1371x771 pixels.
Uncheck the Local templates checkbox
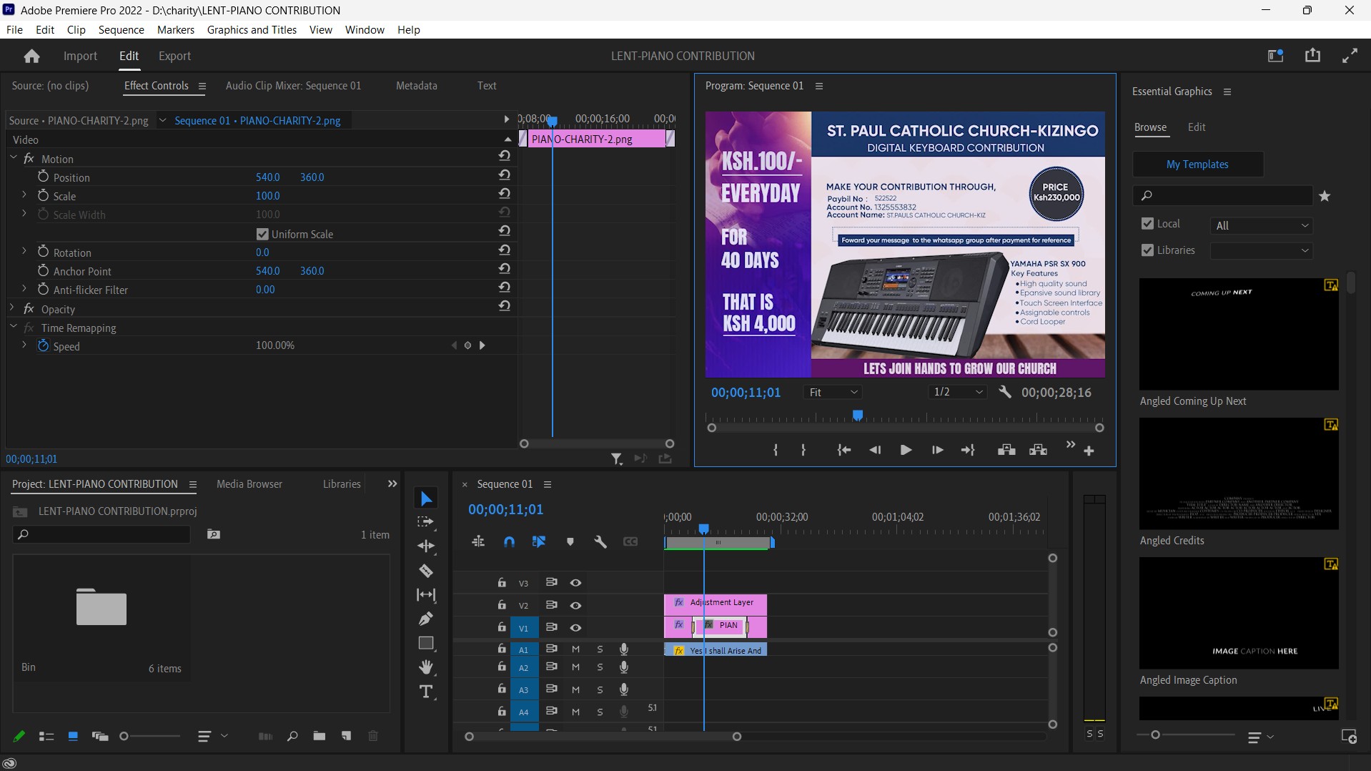click(1147, 224)
